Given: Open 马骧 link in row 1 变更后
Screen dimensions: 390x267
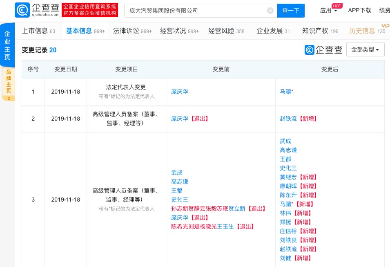Looking at the screenshot, I should 285,92.
